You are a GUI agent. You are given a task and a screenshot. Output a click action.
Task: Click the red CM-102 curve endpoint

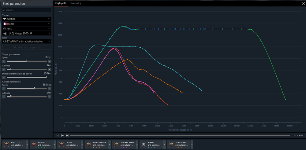tap(167, 104)
